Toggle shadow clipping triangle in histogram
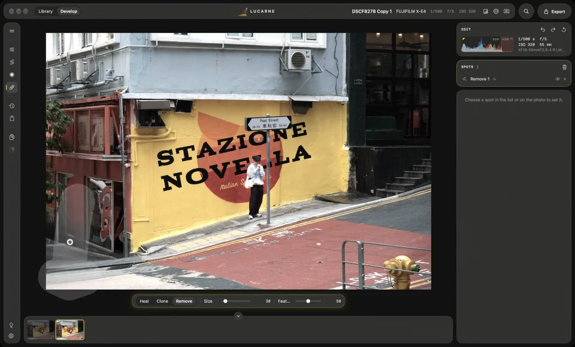575x347 pixels. point(464,39)
